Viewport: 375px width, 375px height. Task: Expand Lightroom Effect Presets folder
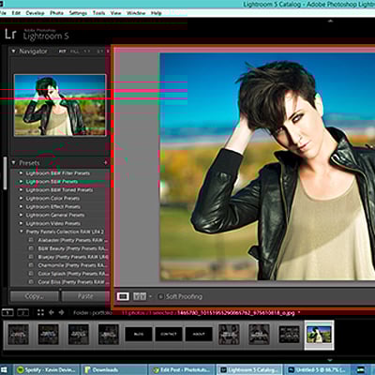(x=22, y=206)
